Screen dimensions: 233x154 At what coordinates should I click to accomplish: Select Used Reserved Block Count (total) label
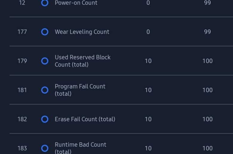[x=83, y=61]
